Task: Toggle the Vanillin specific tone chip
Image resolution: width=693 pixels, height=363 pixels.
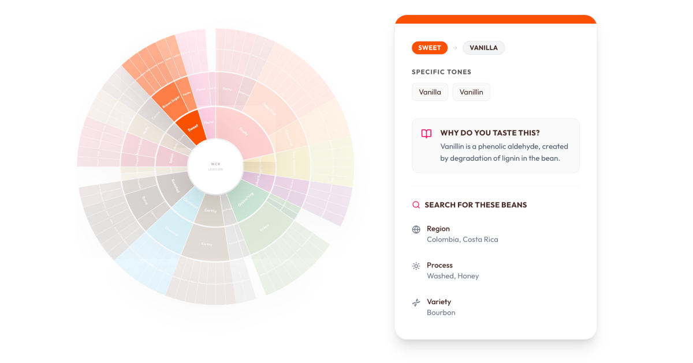Action: pyautogui.click(x=471, y=92)
